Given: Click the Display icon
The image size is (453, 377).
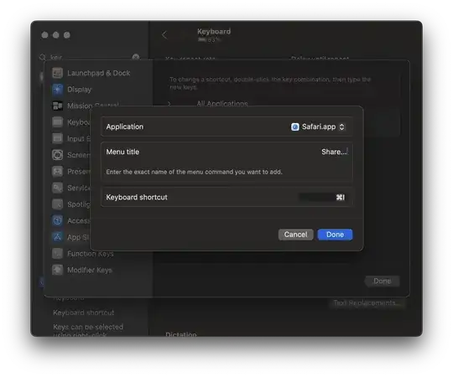Looking at the screenshot, I should (58, 90).
